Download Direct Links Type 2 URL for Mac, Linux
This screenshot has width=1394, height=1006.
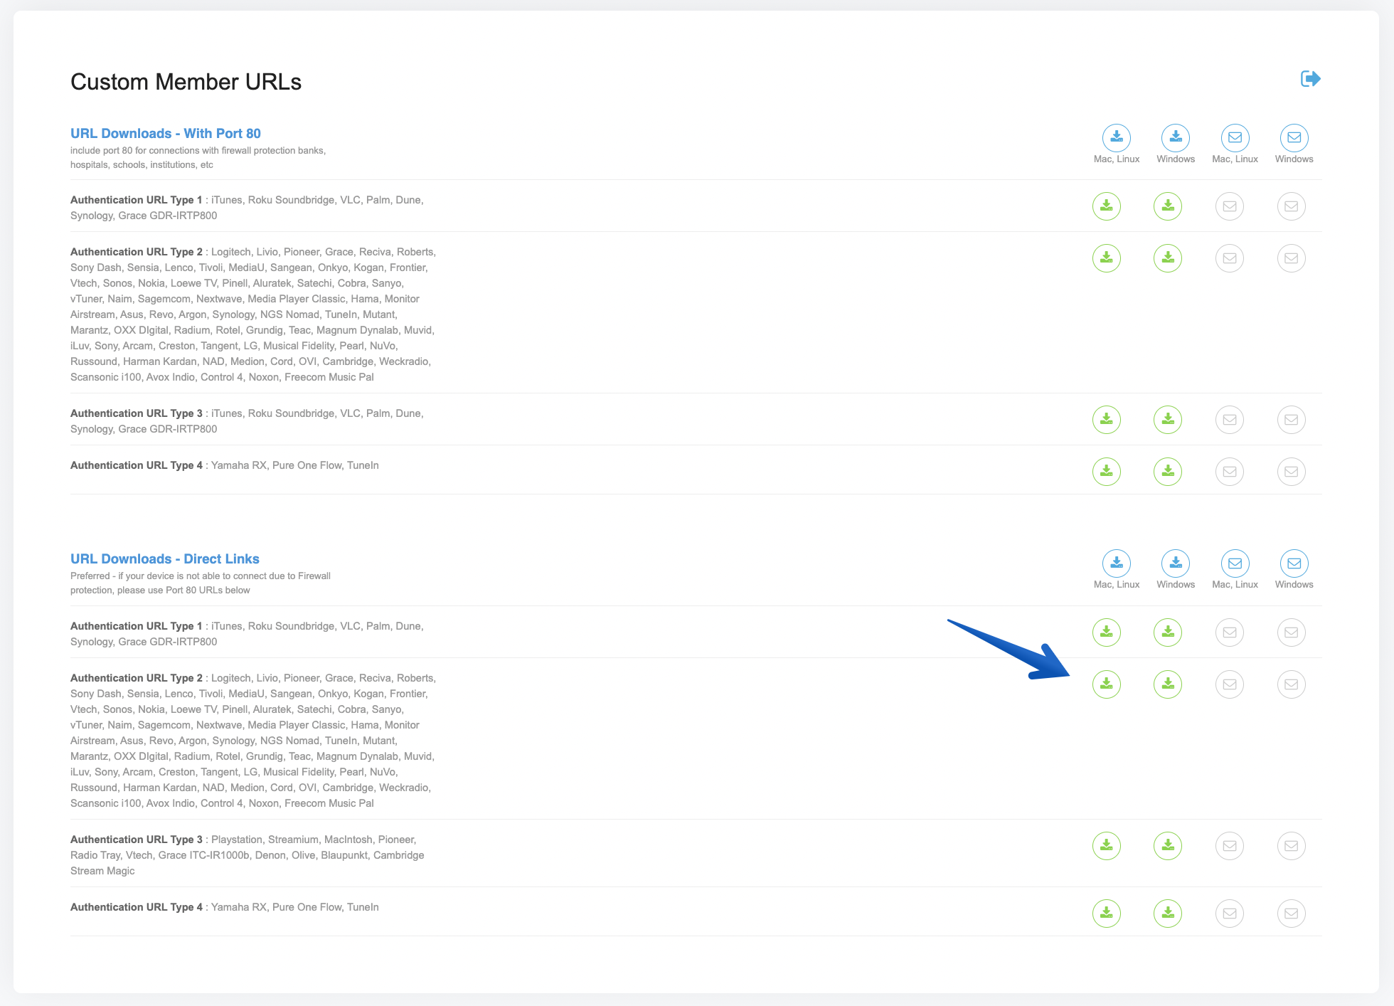1107,684
